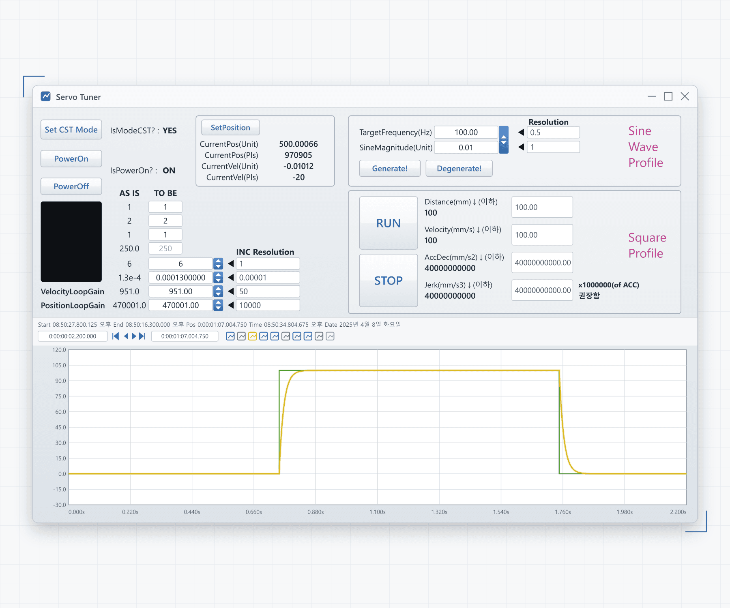This screenshot has height=608, width=730.
Task: Toggle the yellow chart trace icon
Action: coord(252,336)
